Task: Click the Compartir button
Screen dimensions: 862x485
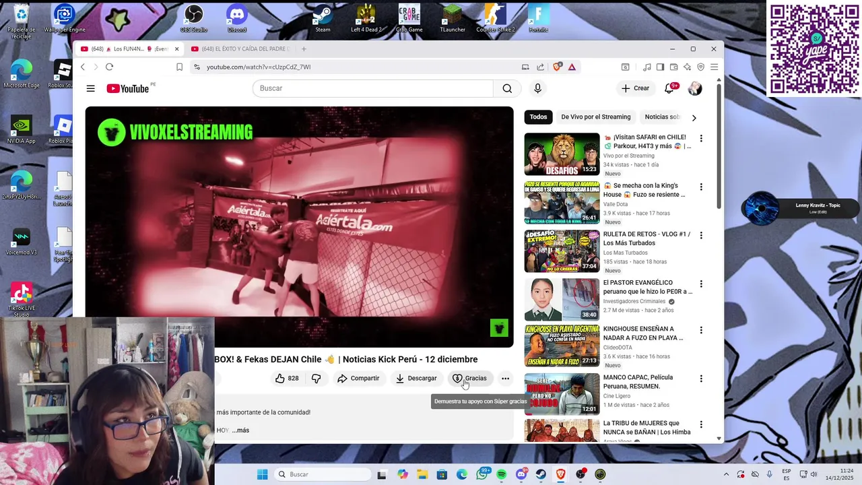Action: click(358, 379)
